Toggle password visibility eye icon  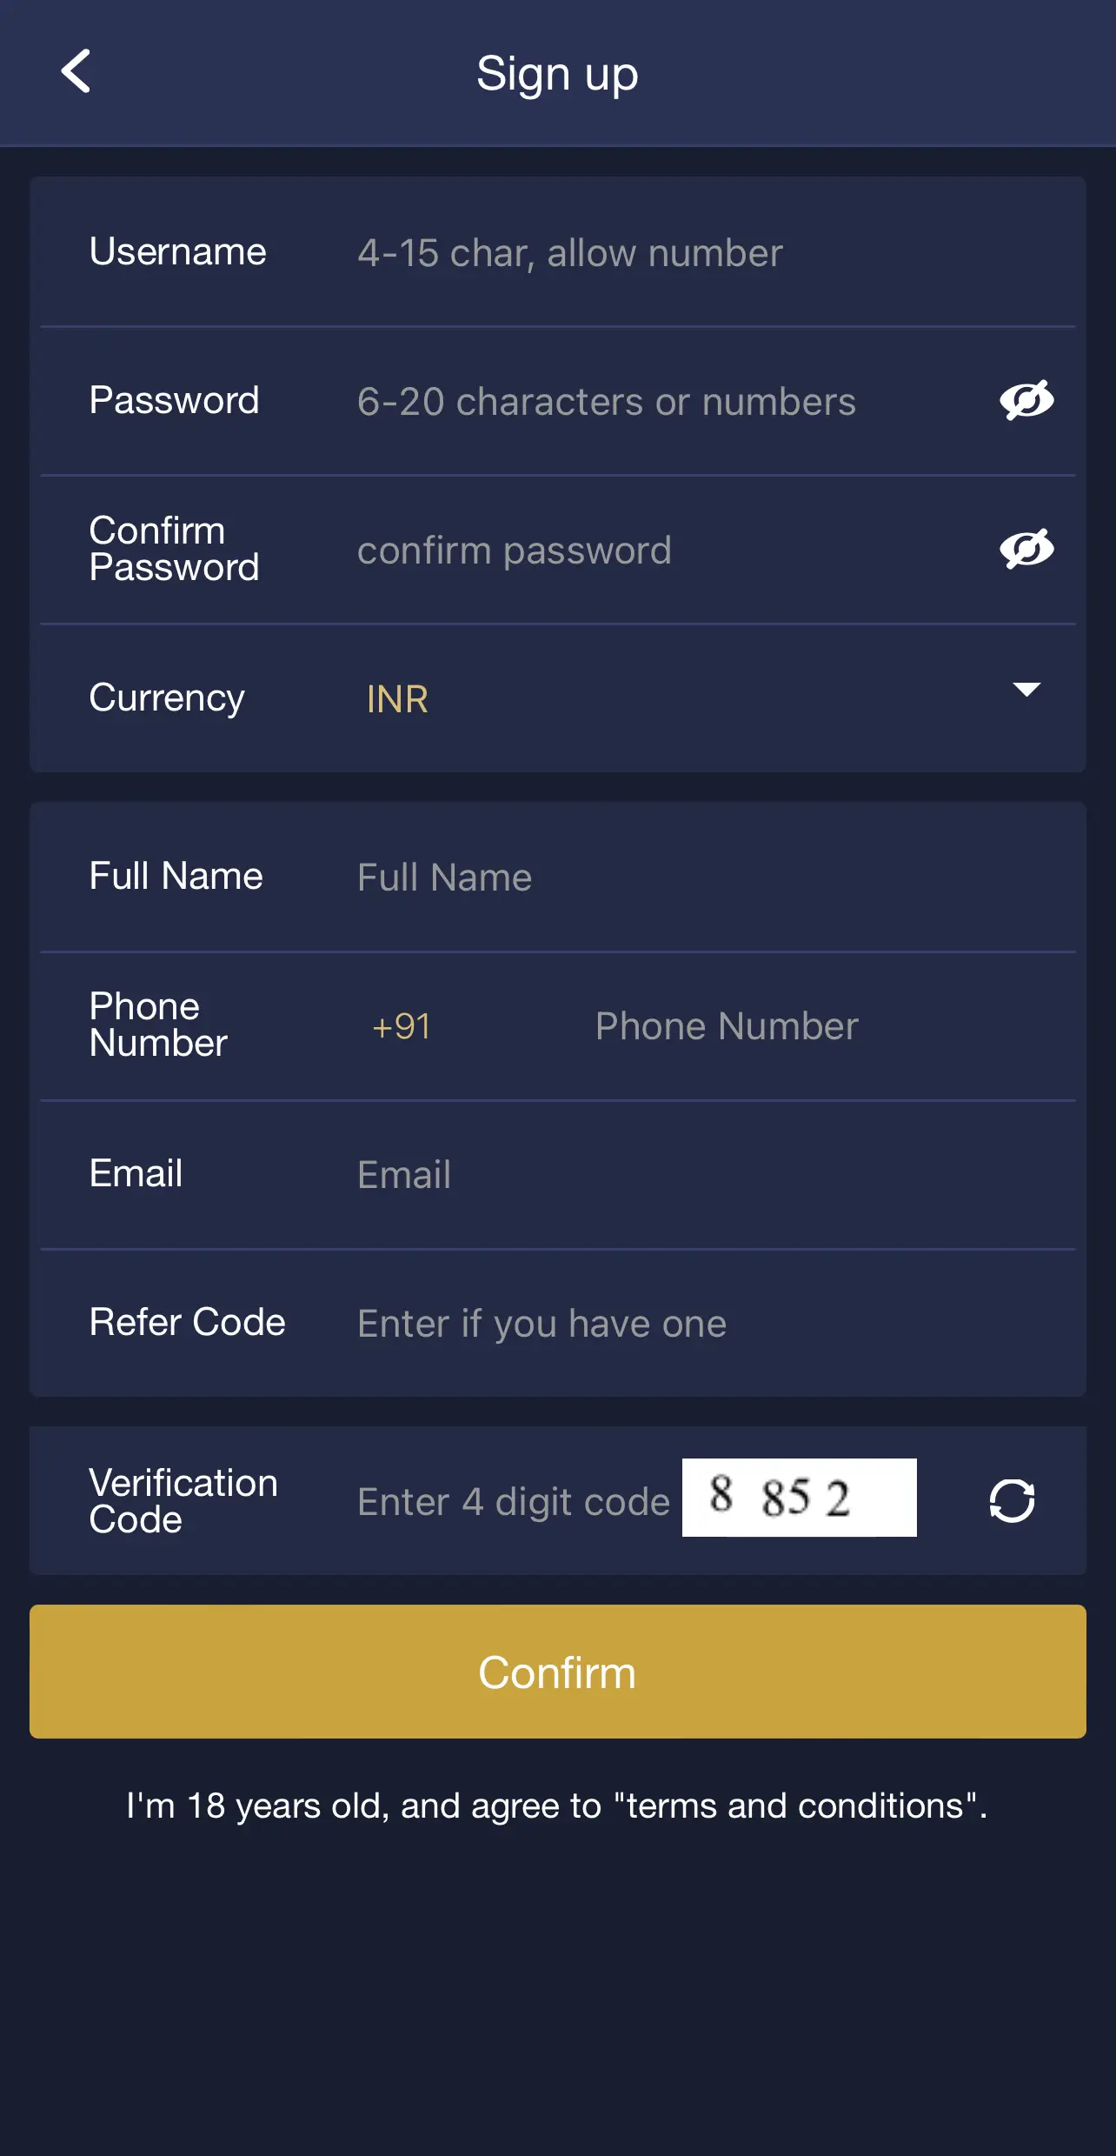[1028, 400]
